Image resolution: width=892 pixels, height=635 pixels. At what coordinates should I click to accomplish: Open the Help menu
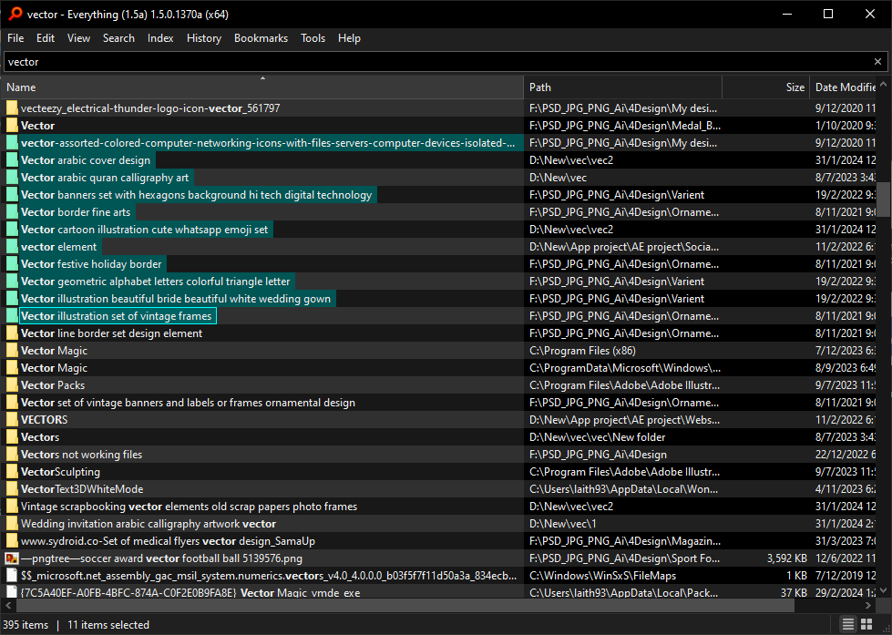tap(349, 38)
